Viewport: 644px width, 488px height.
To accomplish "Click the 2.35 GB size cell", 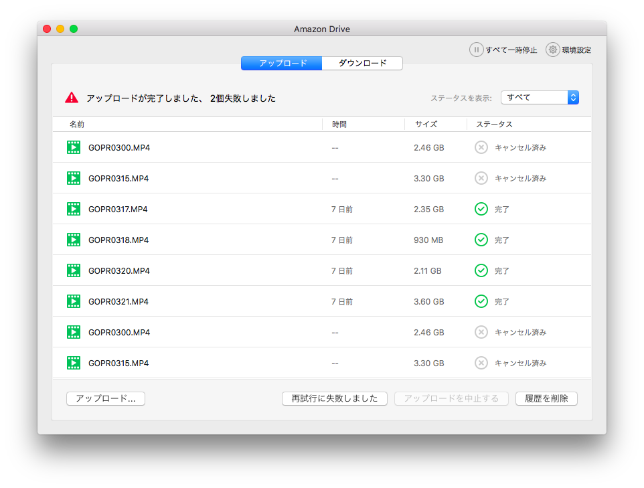I will (x=429, y=209).
